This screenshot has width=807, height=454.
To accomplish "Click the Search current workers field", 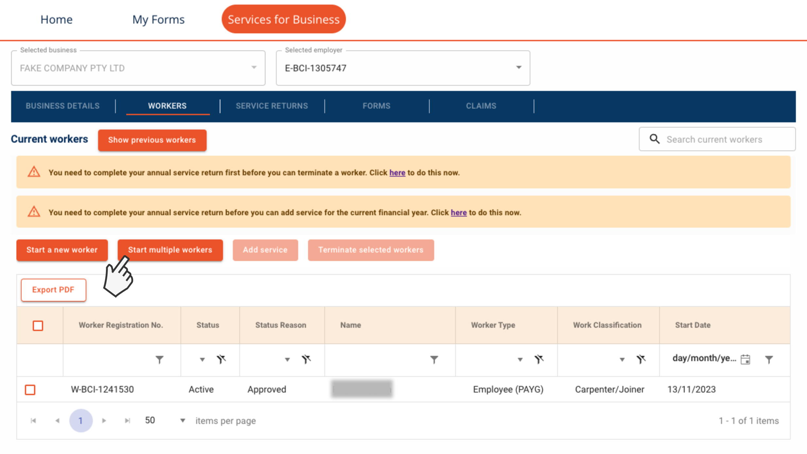I will coord(714,140).
